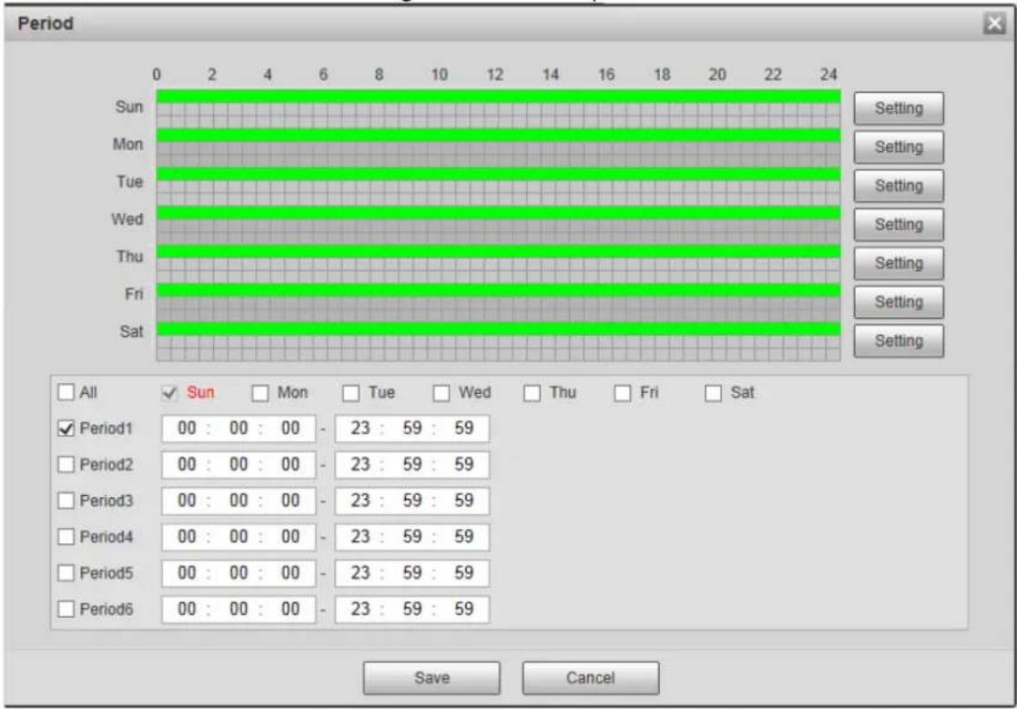Image resolution: width=1017 pixels, height=709 pixels.
Task: Enable the Period4 checkbox
Action: coord(66,537)
